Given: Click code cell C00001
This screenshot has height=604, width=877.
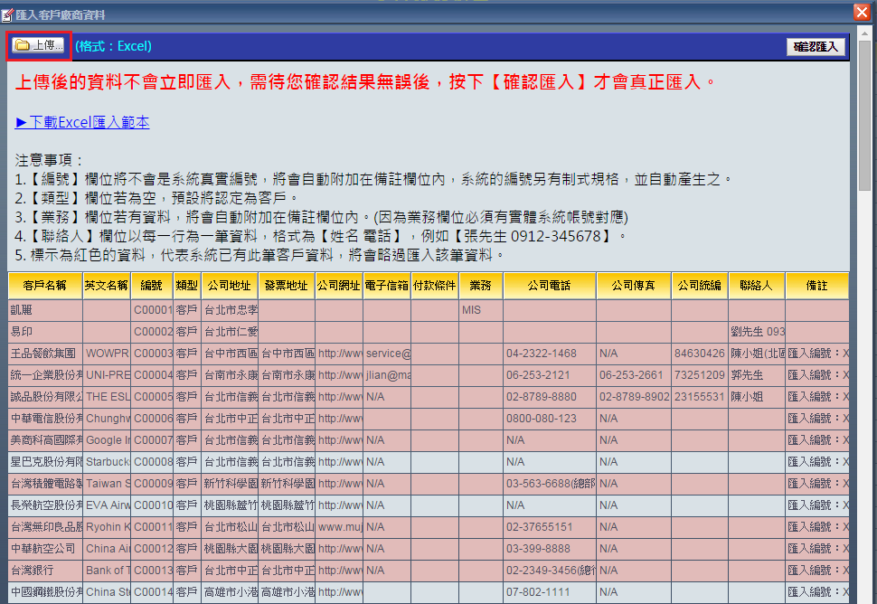Looking at the screenshot, I should (x=152, y=310).
